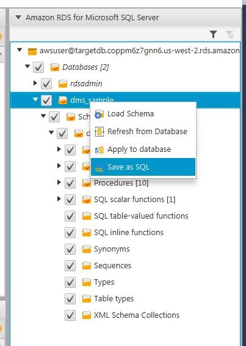246x346 pixels.
Task: Uncheck the Types checkbox
Action: click(70, 282)
